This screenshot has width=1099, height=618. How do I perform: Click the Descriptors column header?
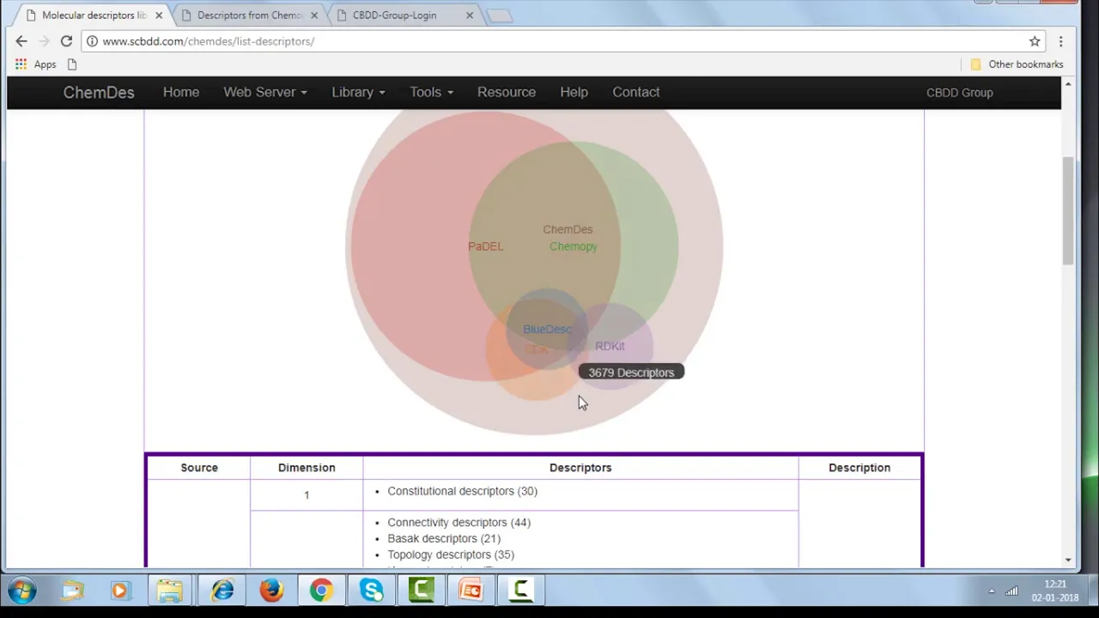pos(580,468)
